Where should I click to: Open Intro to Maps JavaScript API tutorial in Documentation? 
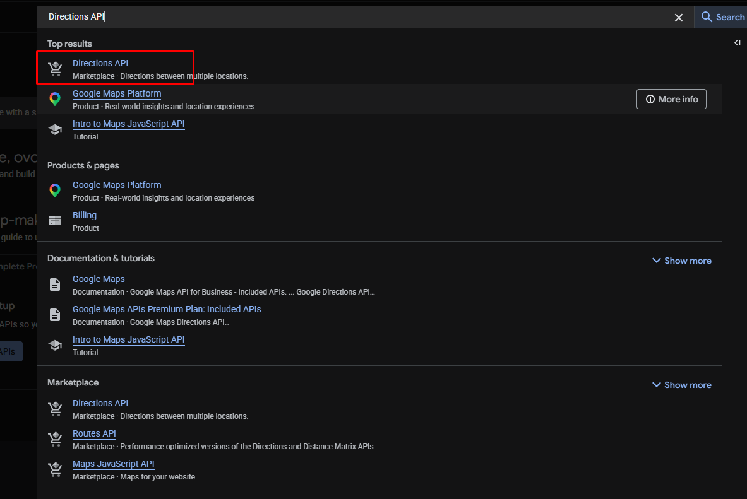pyautogui.click(x=129, y=339)
